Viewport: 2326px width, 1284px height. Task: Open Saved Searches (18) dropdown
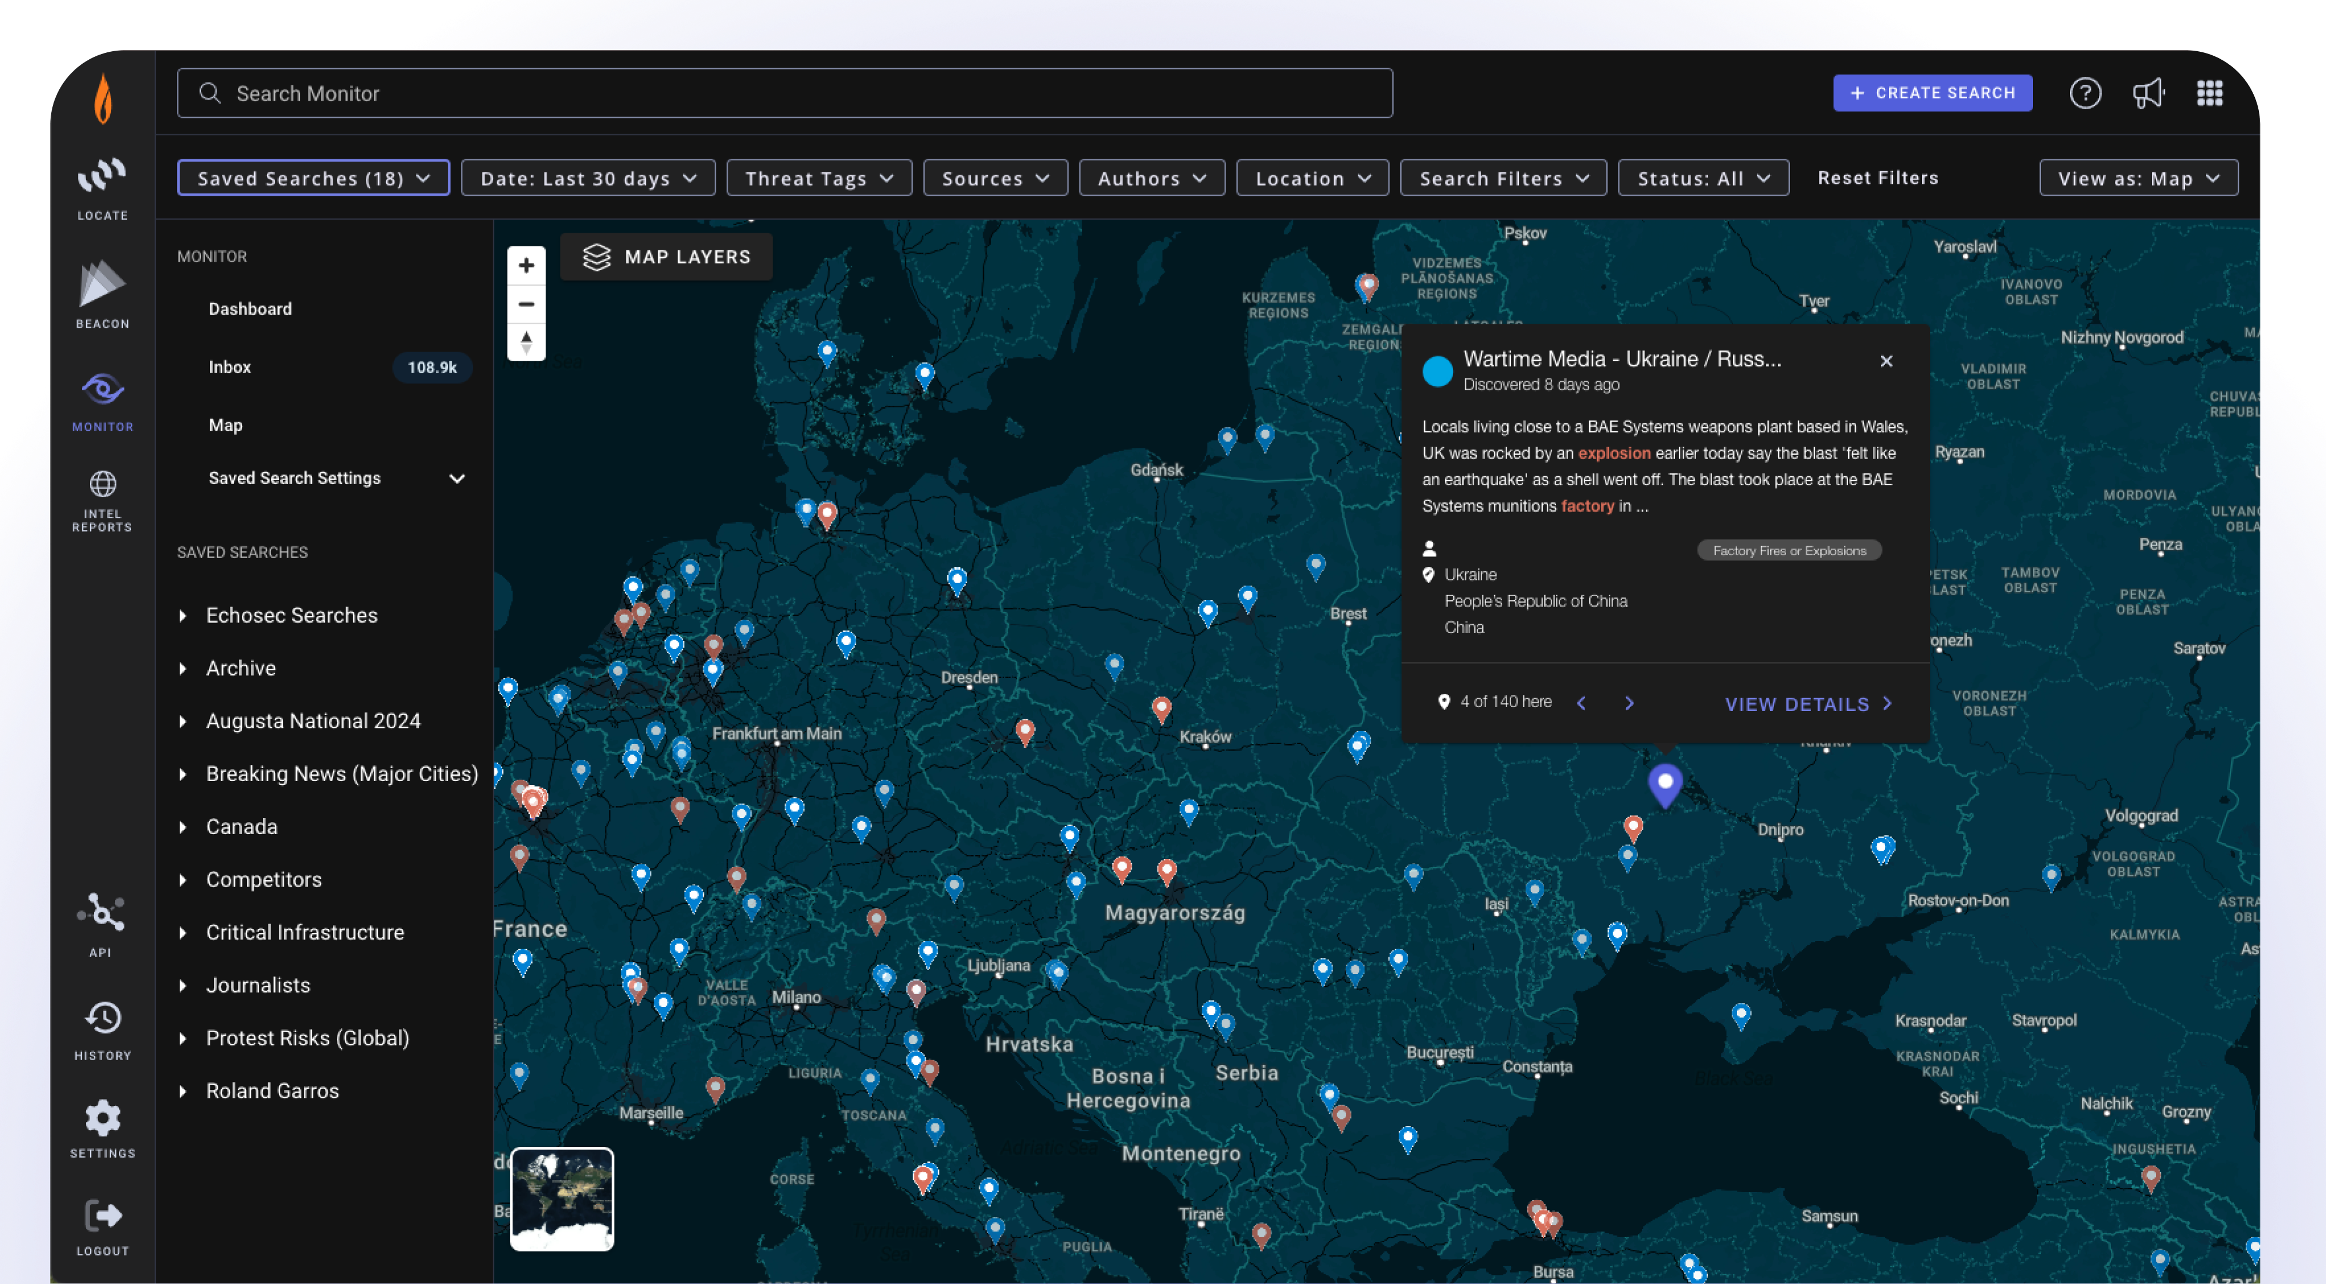coord(314,178)
